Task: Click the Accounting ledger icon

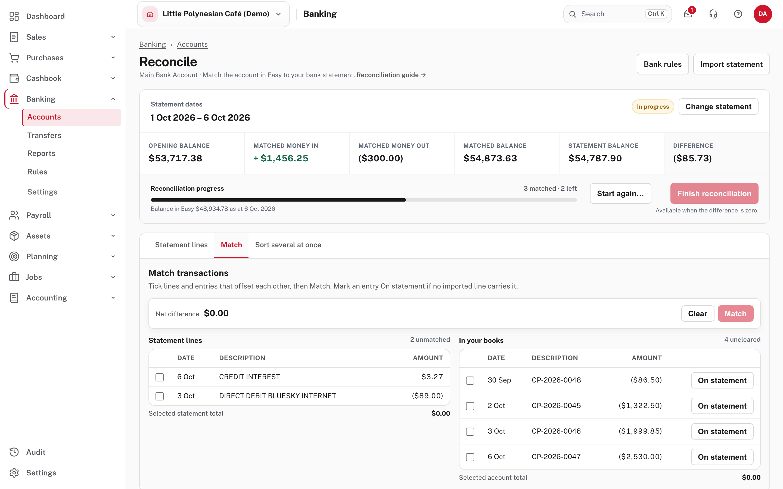Action: (x=14, y=298)
